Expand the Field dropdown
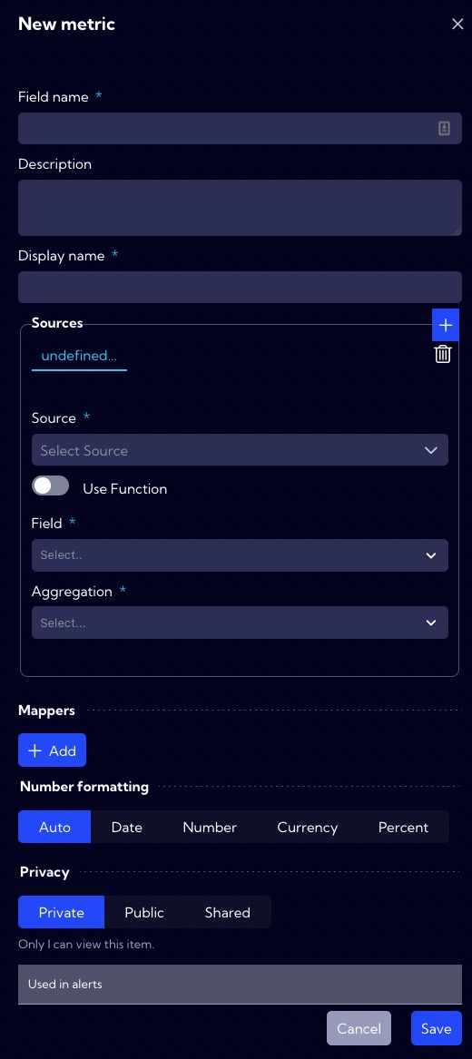 (240, 555)
